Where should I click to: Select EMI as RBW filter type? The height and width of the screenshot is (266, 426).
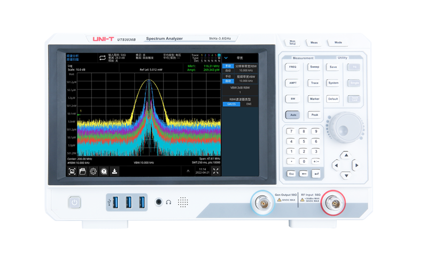pos(249,104)
